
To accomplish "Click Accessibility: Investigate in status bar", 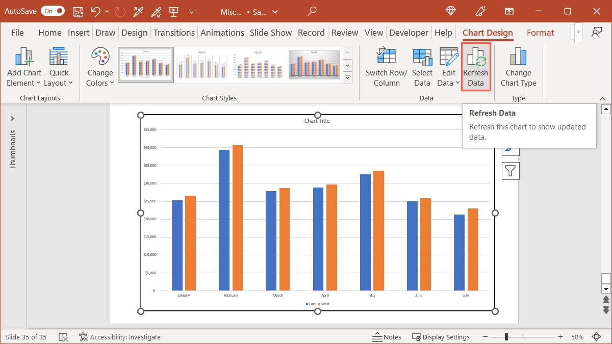I will 120,337.
